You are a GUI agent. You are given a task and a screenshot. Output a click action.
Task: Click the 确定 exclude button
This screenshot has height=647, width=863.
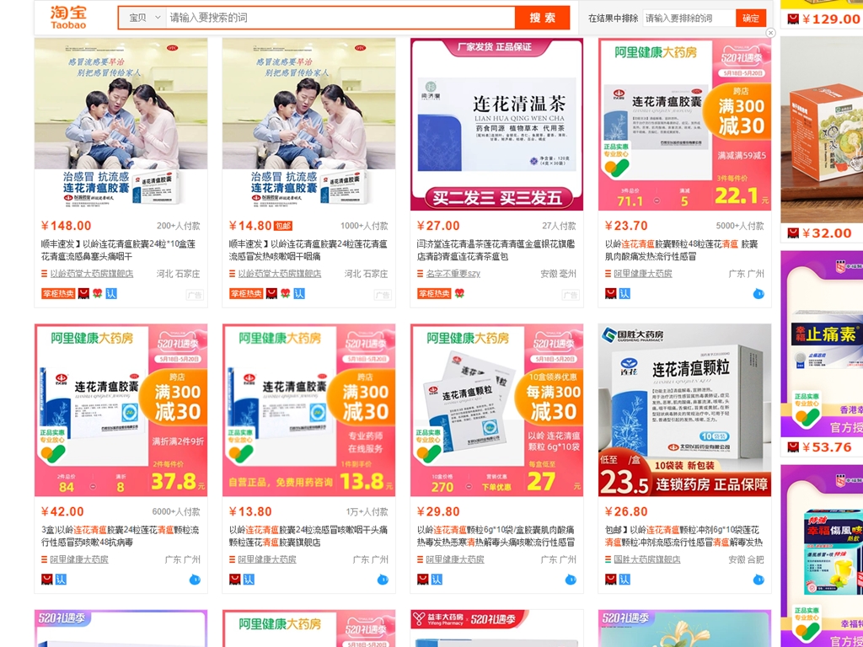coord(751,19)
